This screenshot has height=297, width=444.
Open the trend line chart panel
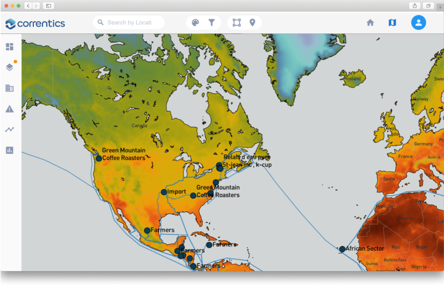click(x=9, y=130)
